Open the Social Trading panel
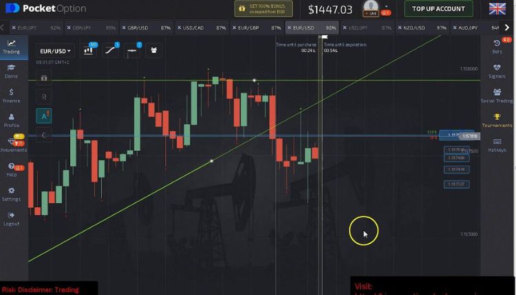This screenshot has height=295, width=516. (x=497, y=95)
